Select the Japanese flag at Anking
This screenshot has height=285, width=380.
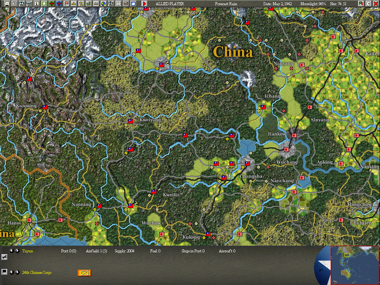341,164
